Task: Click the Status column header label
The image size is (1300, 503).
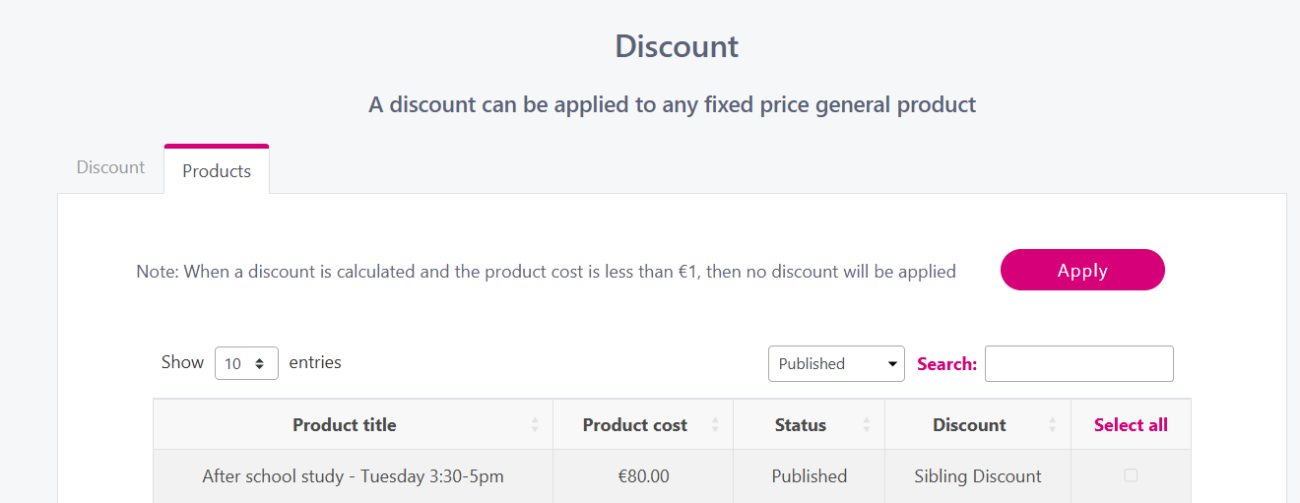Action: click(800, 425)
